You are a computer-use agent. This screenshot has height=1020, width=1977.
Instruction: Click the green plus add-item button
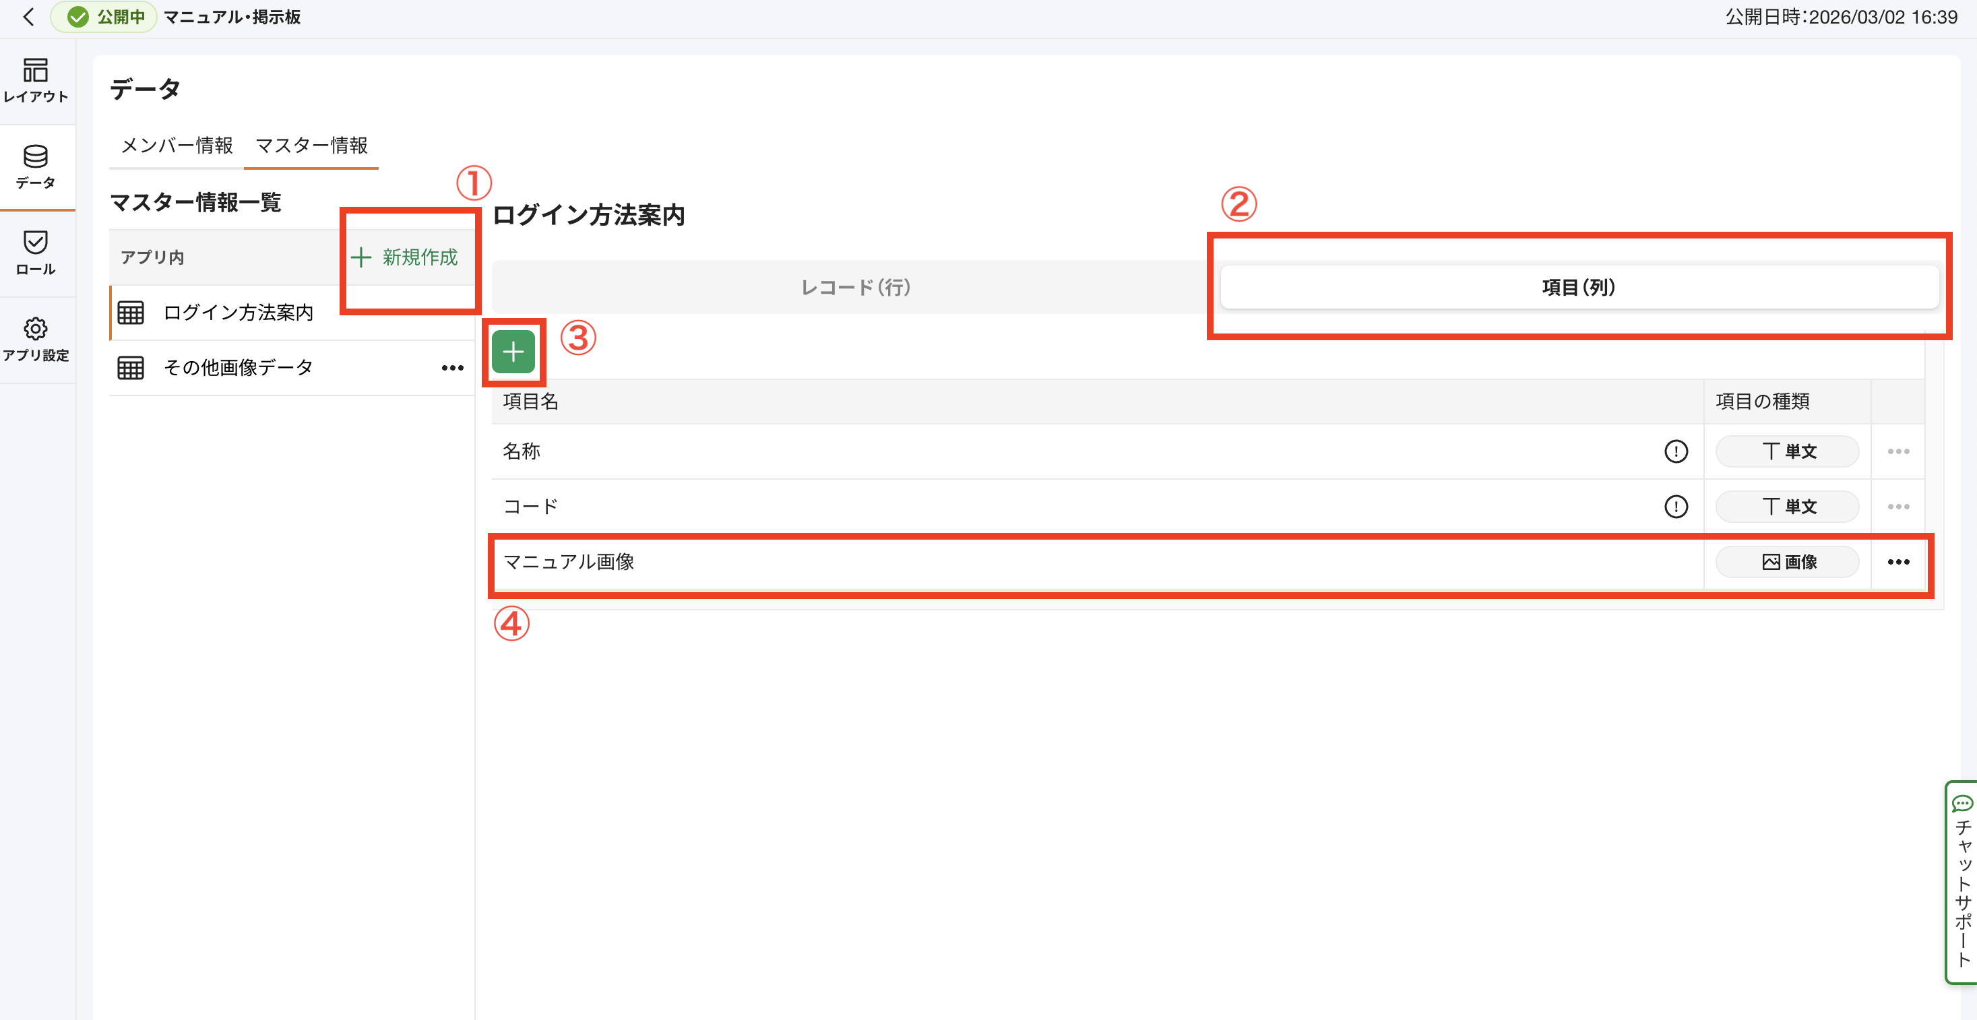[x=513, y=352]
